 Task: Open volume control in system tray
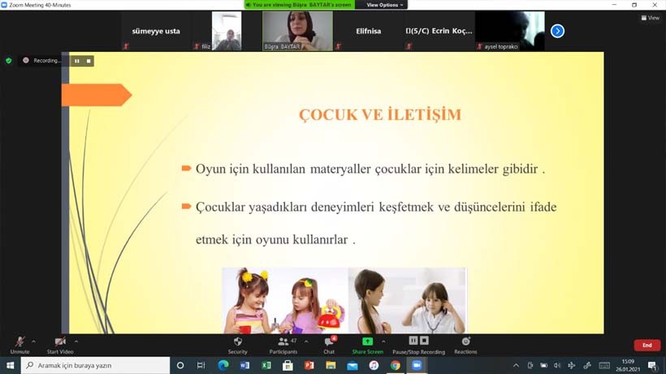(x=557, y=365)
